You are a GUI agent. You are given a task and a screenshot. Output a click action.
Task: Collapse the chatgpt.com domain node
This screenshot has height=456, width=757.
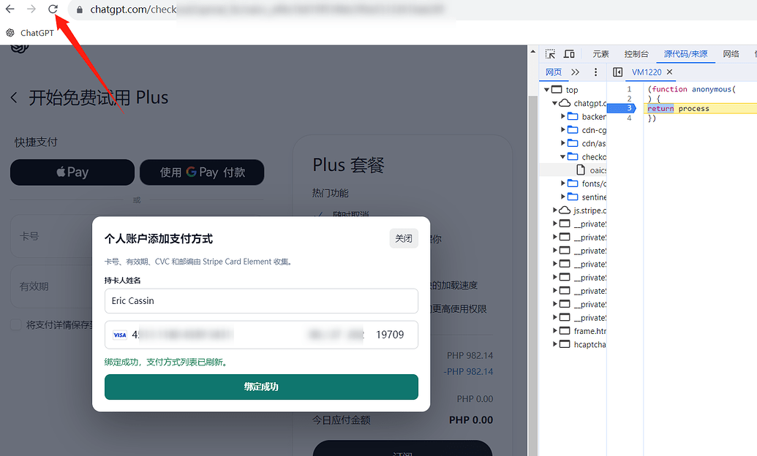pyautogui.click(x=554, y=103)
